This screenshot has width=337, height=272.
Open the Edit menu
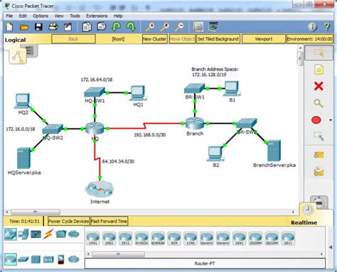(23, 16)
